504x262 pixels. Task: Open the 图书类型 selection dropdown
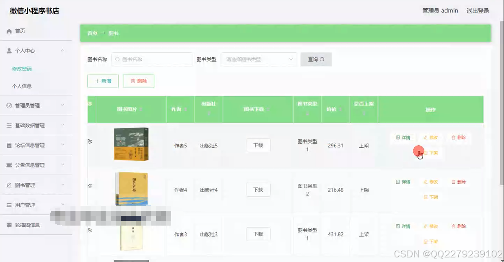coord(259,59)
